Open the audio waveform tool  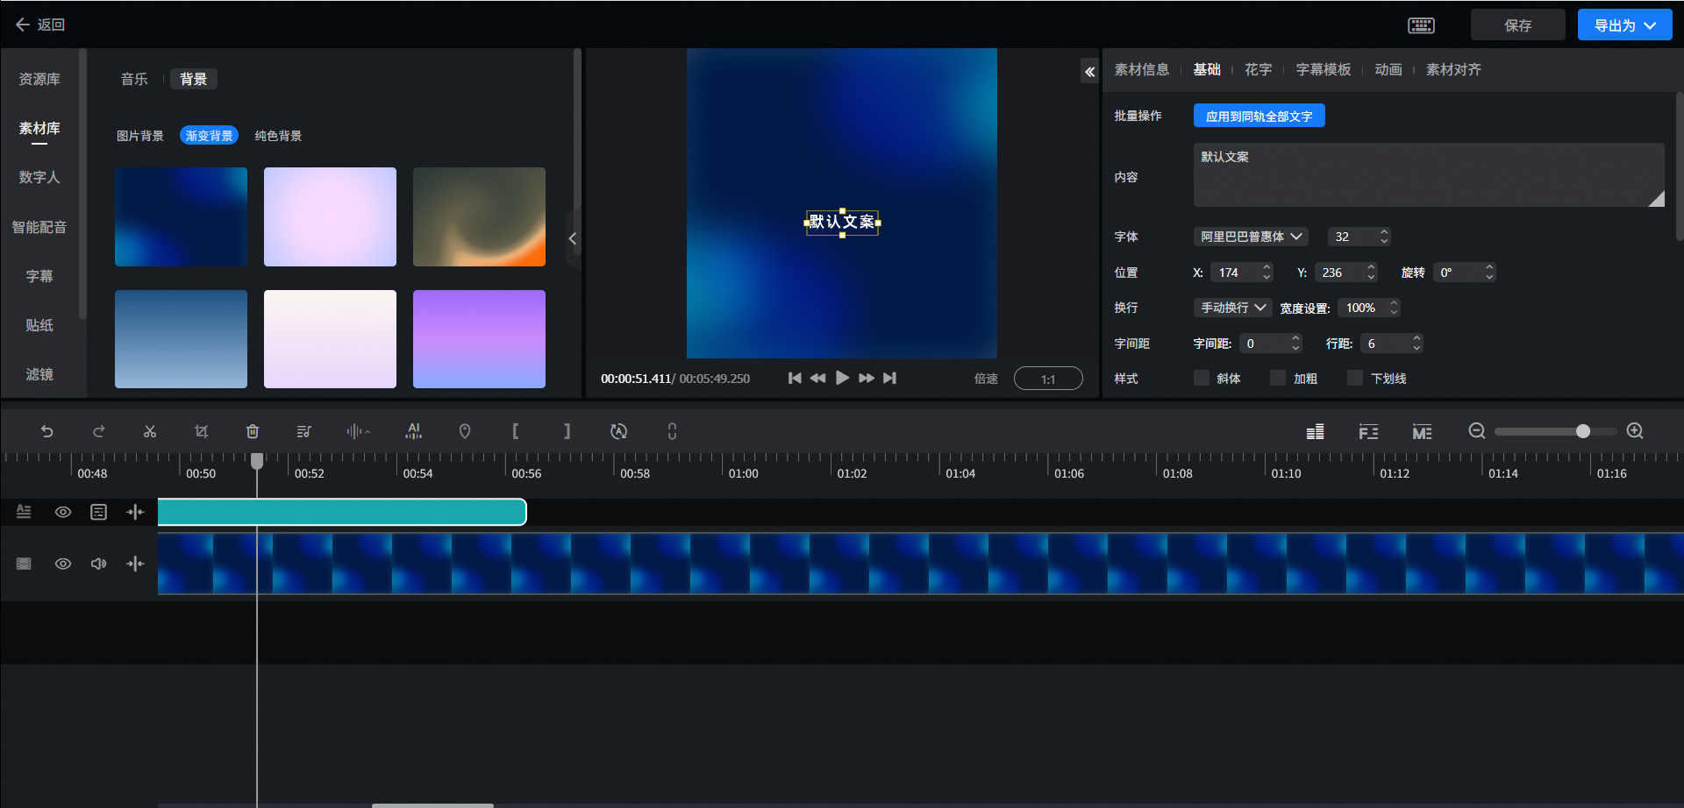coord(358,431)
